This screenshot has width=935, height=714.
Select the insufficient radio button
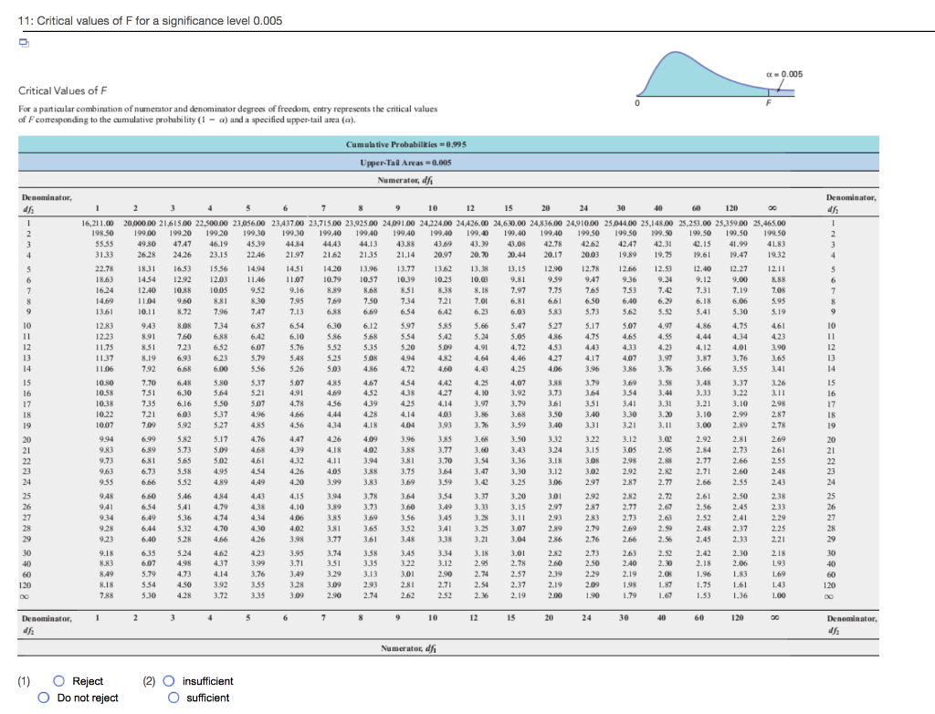click(x=169, y=680)
